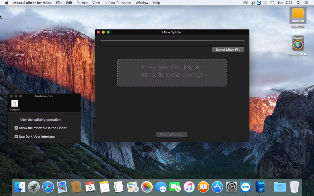Click the Preferences window title bar
This screenshot has width=314, height=196.
point(44,96)
